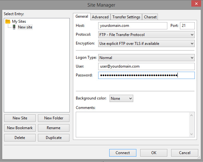Screen dimensions: 203x162
Task: Duplicate the selected site
Action: point(54,138)
